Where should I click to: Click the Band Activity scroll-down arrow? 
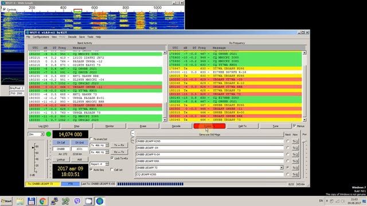tap(165, 120)
